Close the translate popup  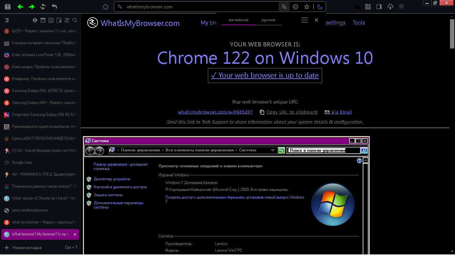[316, 20]
